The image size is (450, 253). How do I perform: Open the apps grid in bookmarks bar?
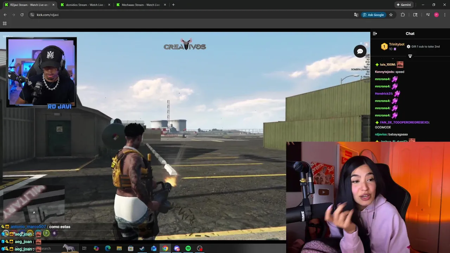pos(5,24)
